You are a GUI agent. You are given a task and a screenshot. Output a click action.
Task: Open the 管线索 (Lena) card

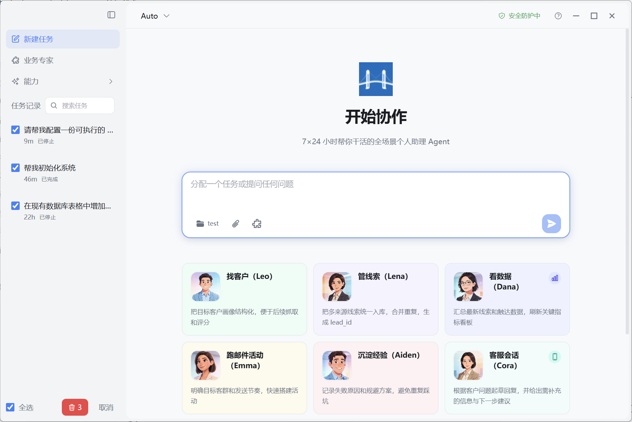pos(376,299)
